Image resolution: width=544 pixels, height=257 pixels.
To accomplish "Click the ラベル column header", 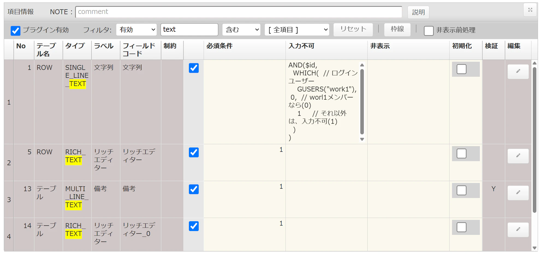I will tap(106, 49).
